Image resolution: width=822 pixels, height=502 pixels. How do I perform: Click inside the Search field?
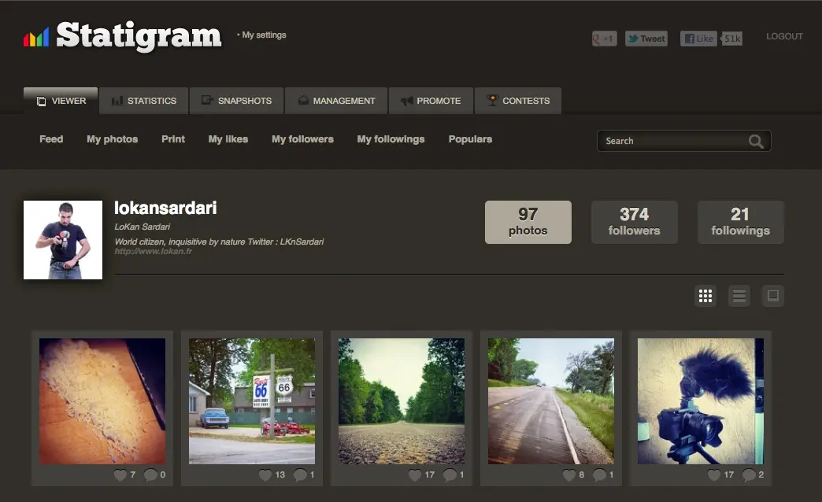tap(677, 141)
